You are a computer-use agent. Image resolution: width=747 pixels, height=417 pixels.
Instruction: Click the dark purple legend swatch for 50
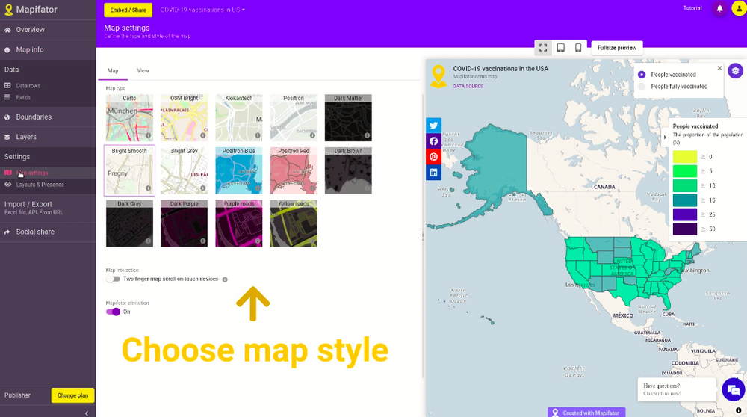(x=684, y=229)
